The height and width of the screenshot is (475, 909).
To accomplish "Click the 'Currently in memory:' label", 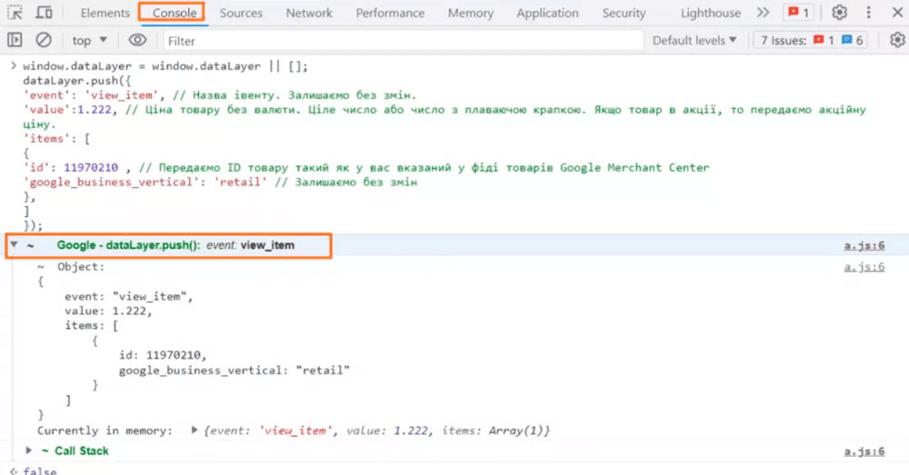I will pos(105,430).
